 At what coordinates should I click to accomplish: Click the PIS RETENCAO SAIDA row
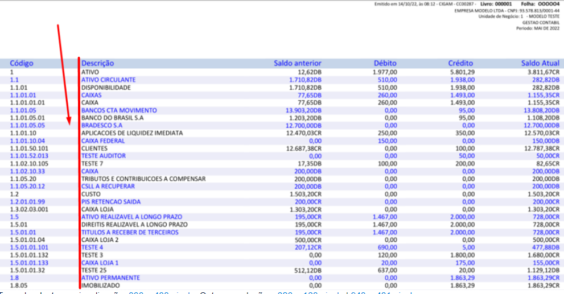pos(282,202)
